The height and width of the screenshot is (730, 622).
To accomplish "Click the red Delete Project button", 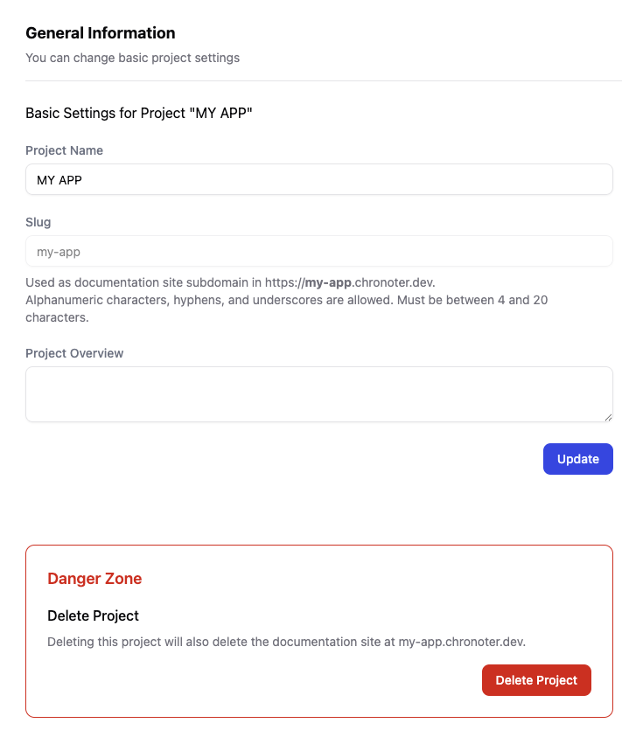I will (x=536, y=680).
